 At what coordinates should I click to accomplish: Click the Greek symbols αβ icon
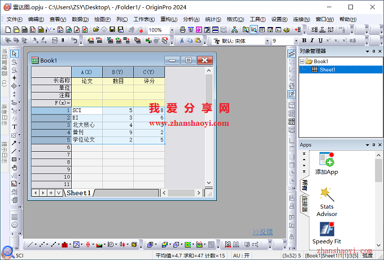[x=352, y=41]
